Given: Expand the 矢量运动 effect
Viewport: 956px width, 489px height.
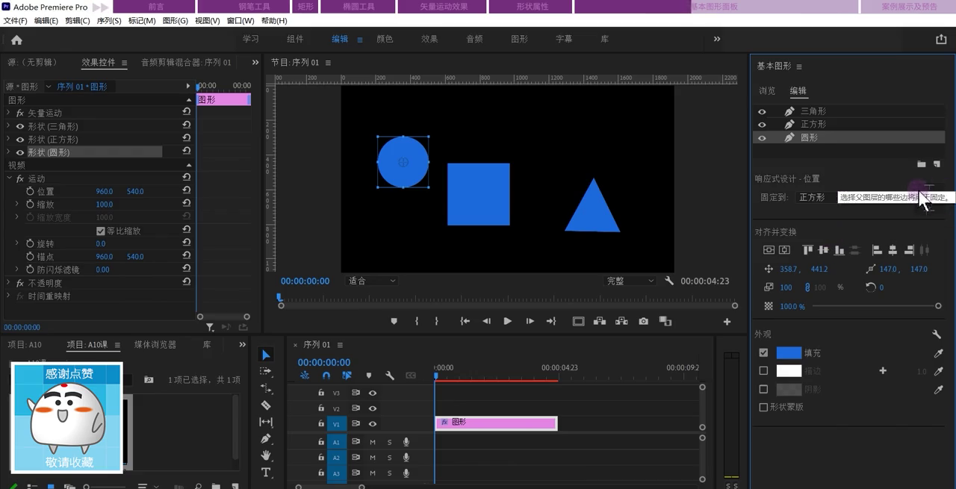Looking at the screenshot, I should point(9,113).
